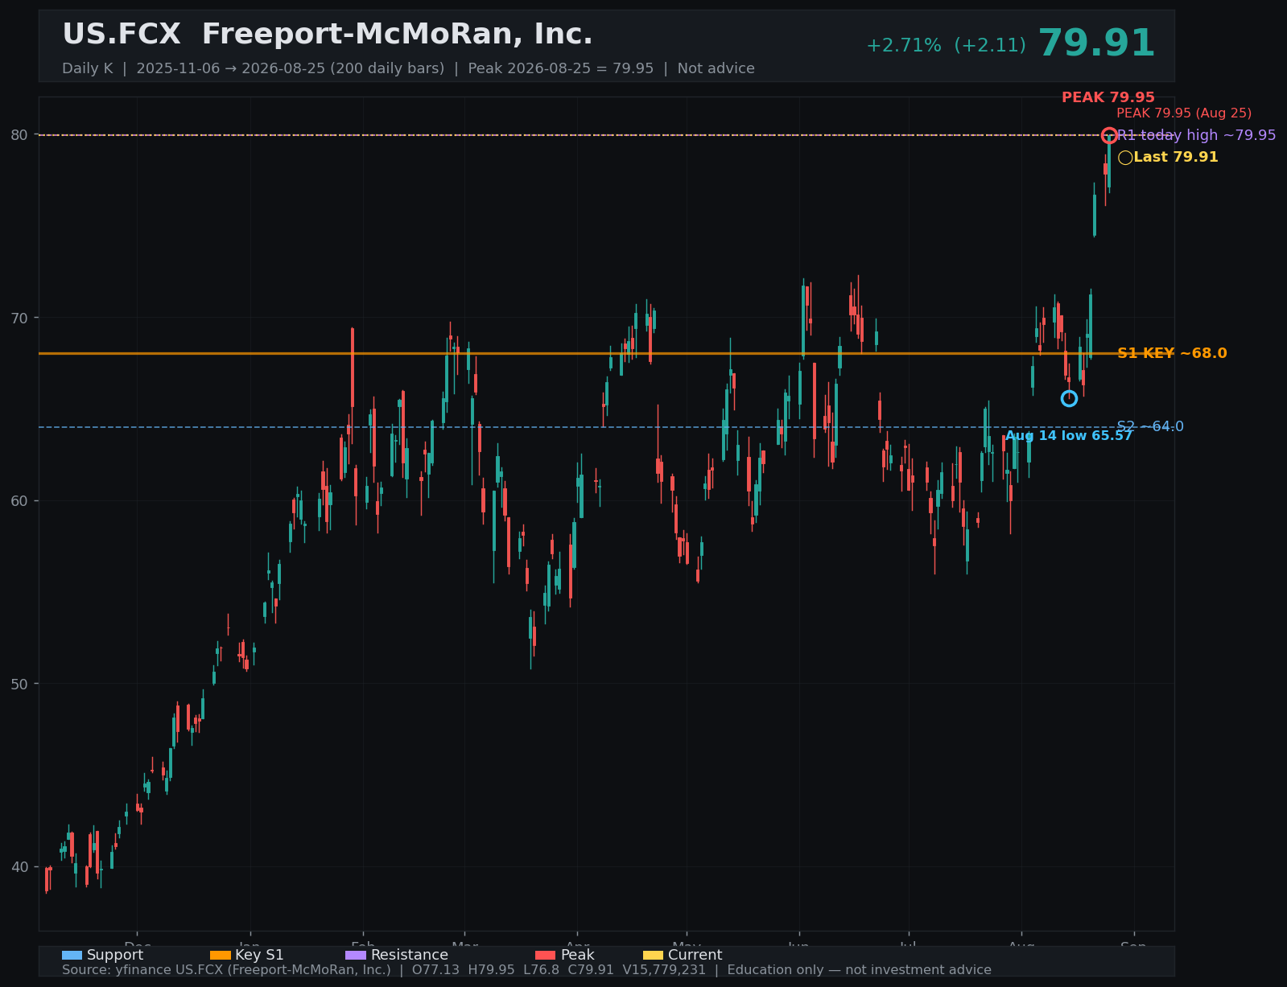This screenshot has width=1287, height=987.
Task: Select the blue Support legend swatch
Action: 72,955
